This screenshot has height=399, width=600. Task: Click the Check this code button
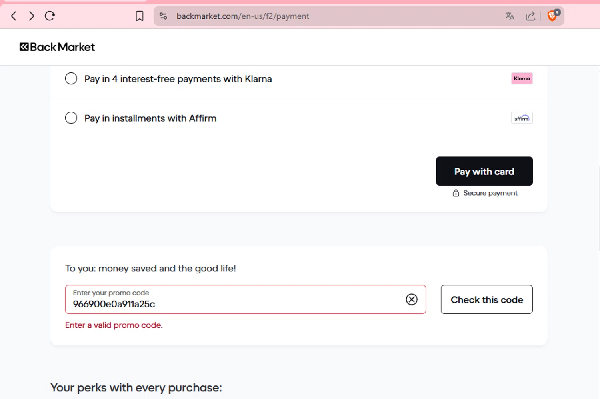click(x=487, y=299)
